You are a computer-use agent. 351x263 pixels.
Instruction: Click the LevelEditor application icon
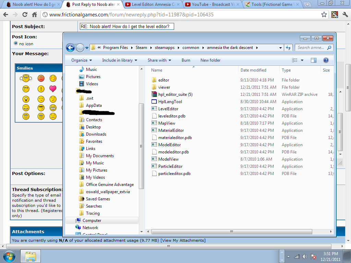(154, 109)
